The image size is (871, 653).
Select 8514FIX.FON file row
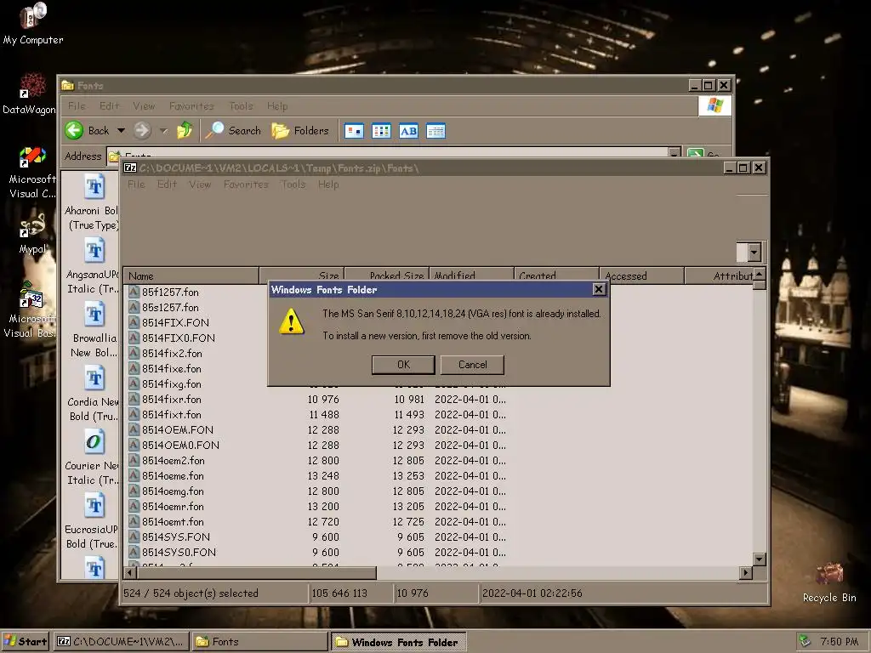[x=169, y=322]
